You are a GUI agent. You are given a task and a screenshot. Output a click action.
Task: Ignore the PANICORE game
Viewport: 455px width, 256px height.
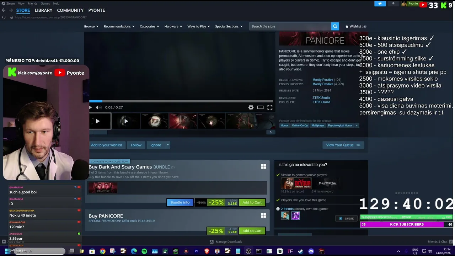pos(156,145)
